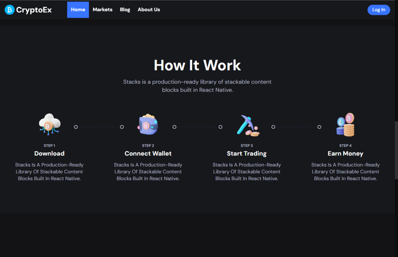This screenshot has height=257, width=398.
Task: Select the cloud download icon for Step 1
Action: [49, 124]
